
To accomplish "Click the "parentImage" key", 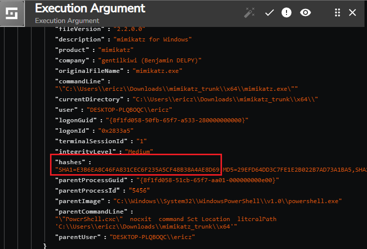I will tap(79, 201).
